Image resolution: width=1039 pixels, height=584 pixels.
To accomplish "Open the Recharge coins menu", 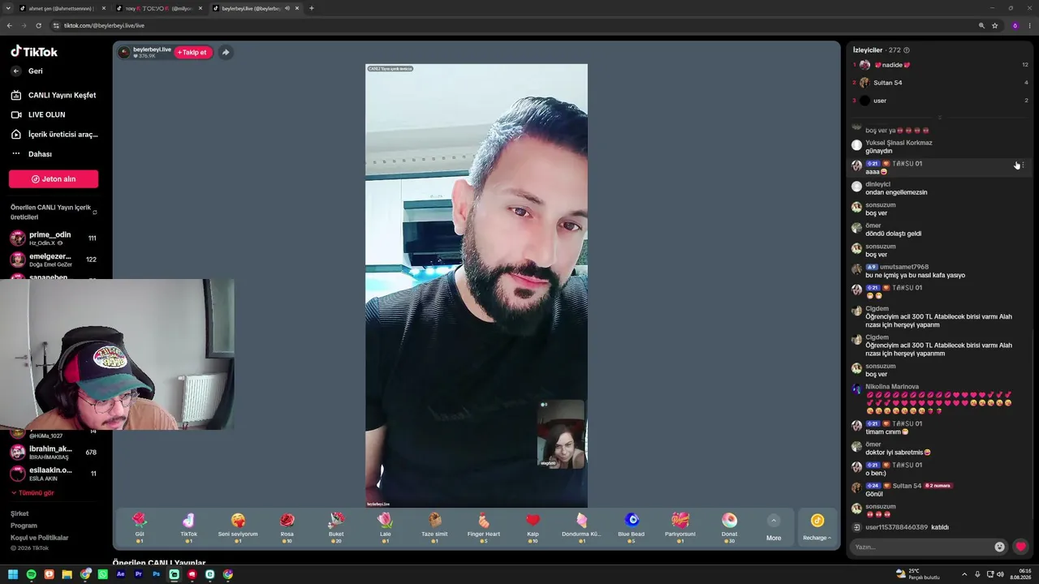I will coord(817,526).
